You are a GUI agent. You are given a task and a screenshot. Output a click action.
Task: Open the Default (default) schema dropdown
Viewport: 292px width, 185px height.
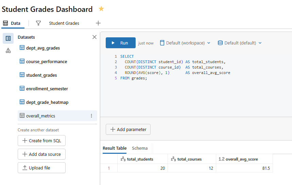click(x=240, y=43)
